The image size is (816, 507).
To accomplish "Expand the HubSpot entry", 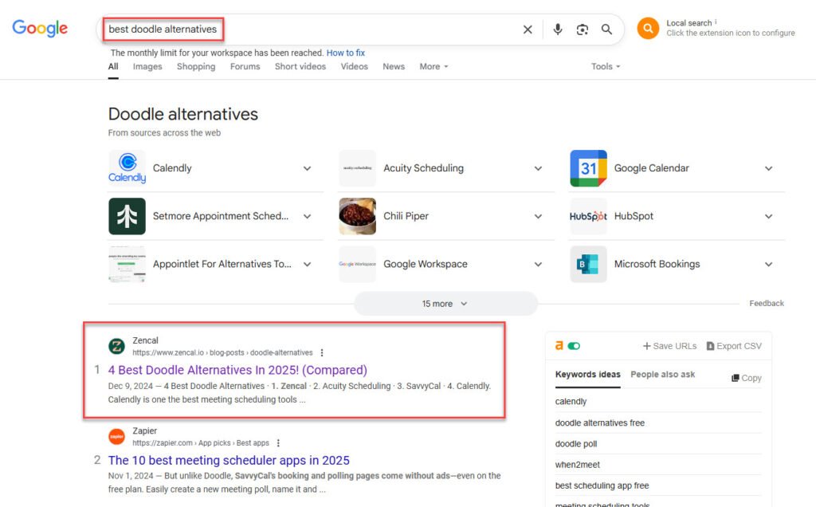I will pyautogui.click(x=769, y=216).
